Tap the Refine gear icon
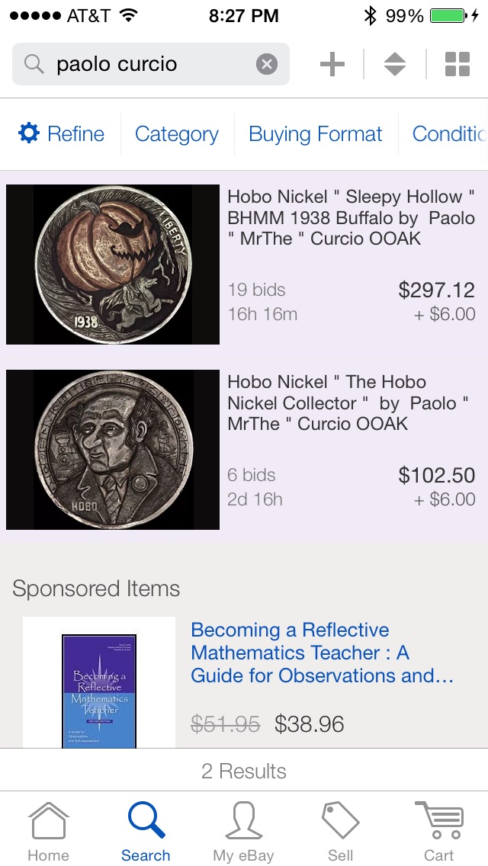 click(x=29, y=134)
